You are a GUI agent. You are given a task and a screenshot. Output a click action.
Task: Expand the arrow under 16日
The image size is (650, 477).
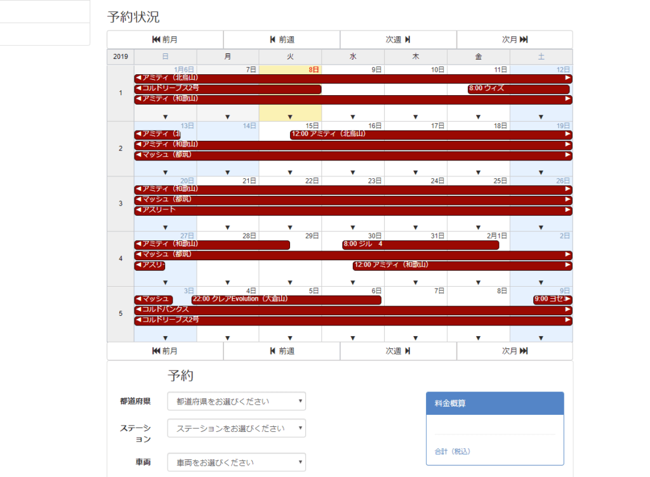(353, 173)
